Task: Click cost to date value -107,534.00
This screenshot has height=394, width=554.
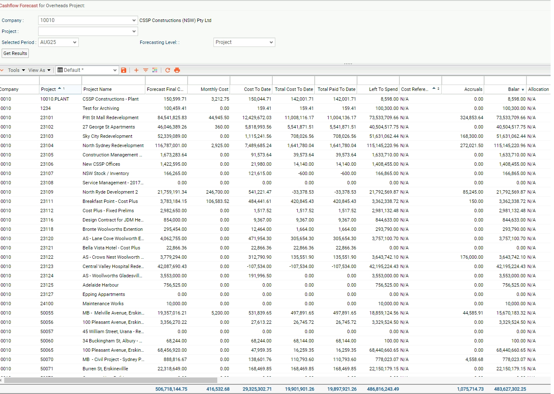Action: (259, 266)
